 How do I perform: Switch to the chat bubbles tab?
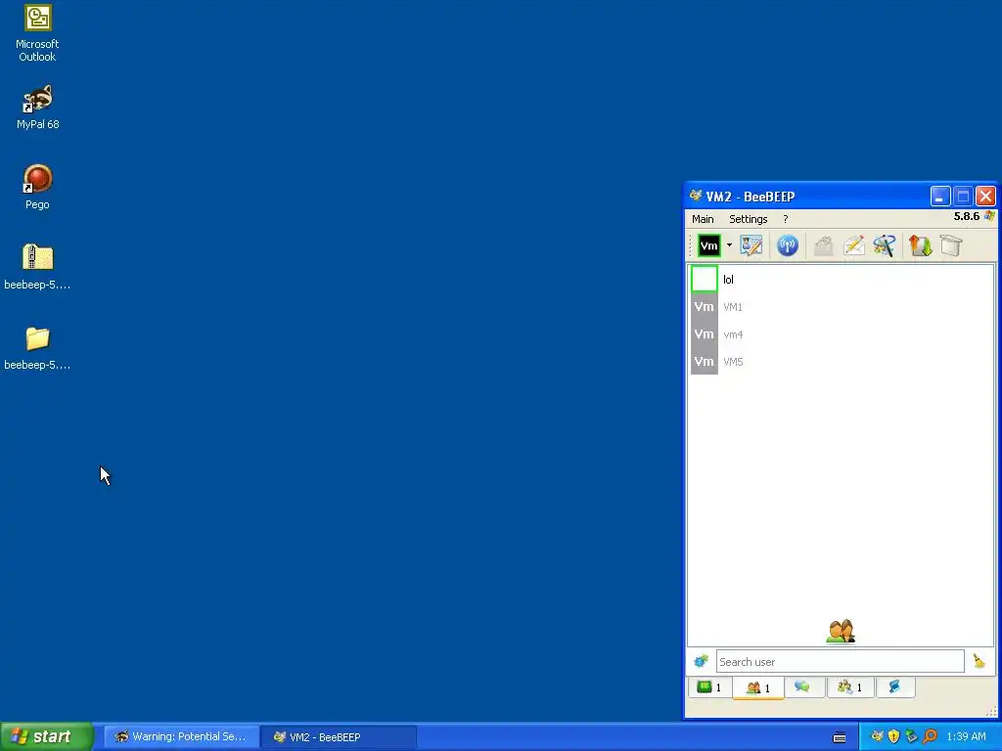(804, 687)
